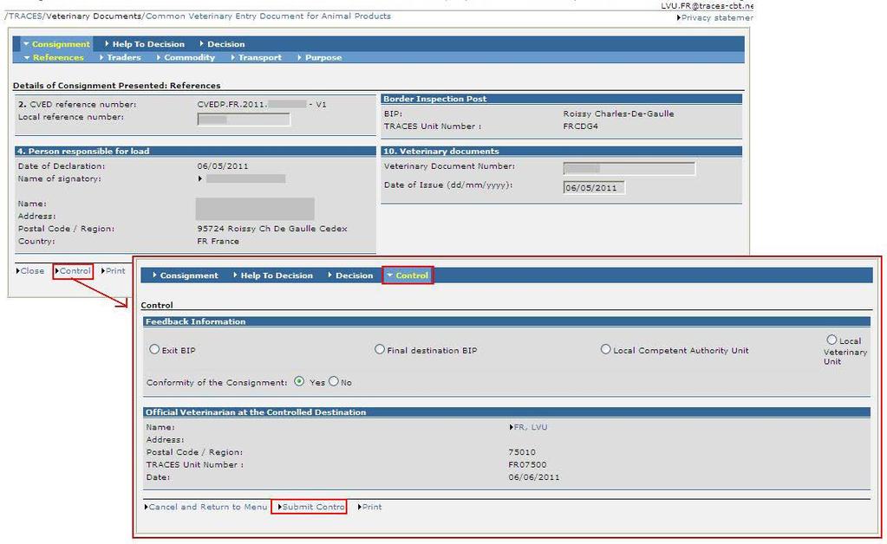Image resolution: width=887 pixels, height=544 pixels.
Task: Select Final destination BIP option
Action: pyautogui.click(x=380, y=349)
